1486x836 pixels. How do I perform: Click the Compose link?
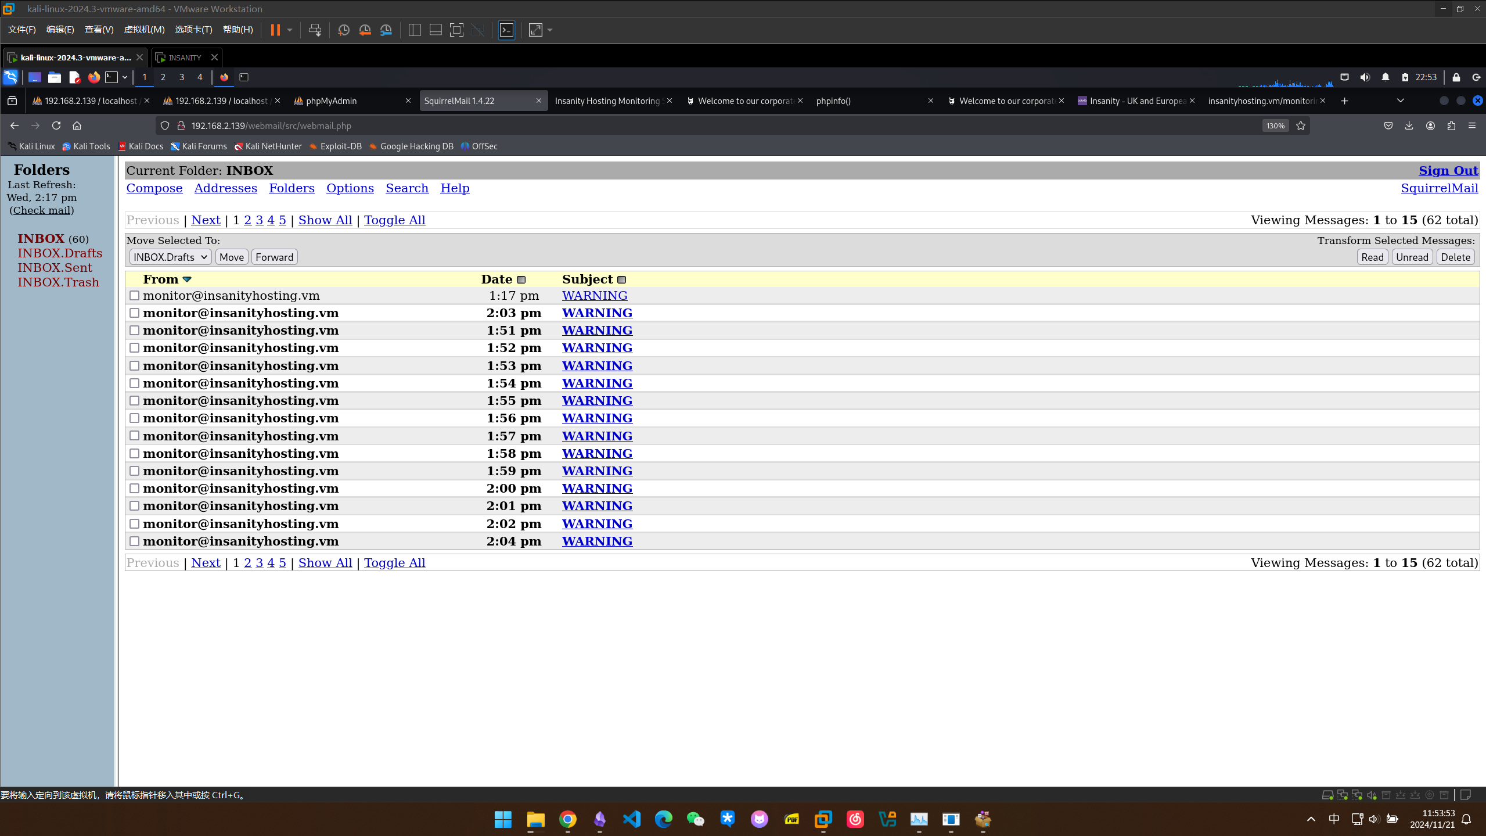(154, 188)
